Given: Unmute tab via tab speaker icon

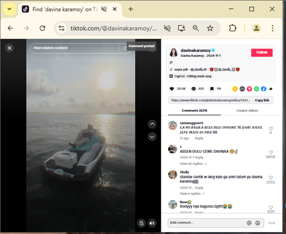Looking at the screenshot, I should (104, 9).
